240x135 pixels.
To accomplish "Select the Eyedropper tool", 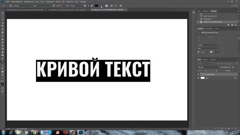I will [3, 29].
